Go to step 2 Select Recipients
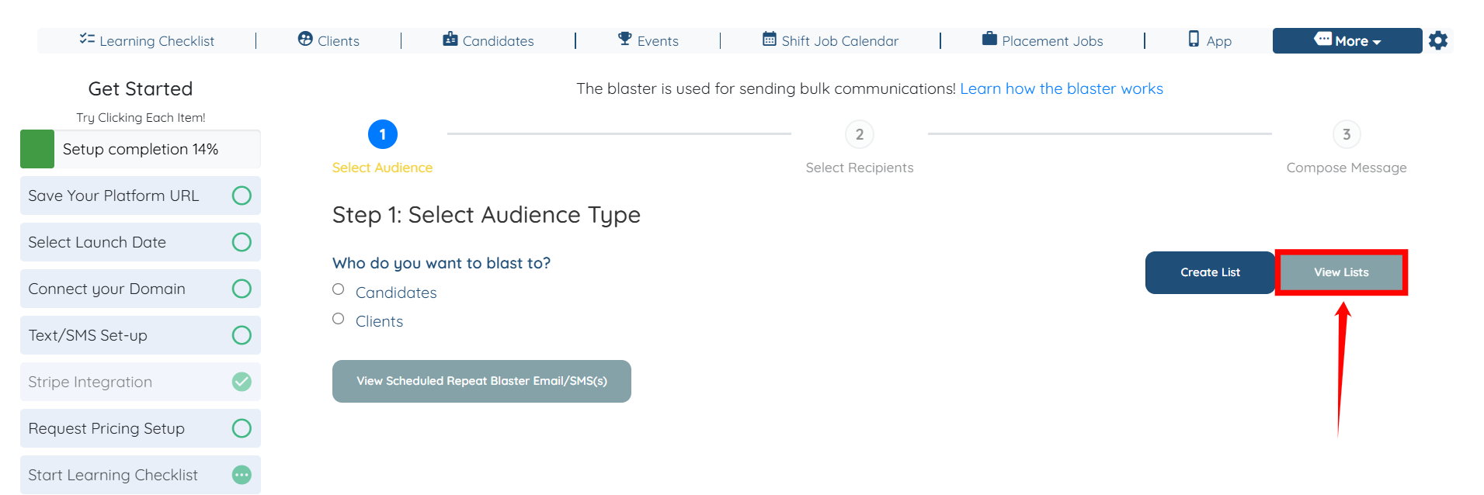This screenshot has width=1484, height=495. 859,135
